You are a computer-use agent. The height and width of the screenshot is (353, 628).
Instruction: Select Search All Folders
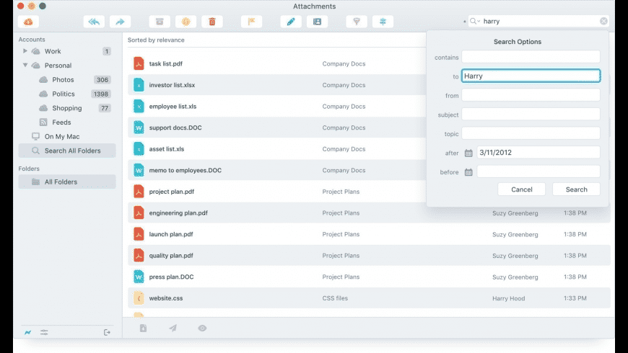(67, 151)
